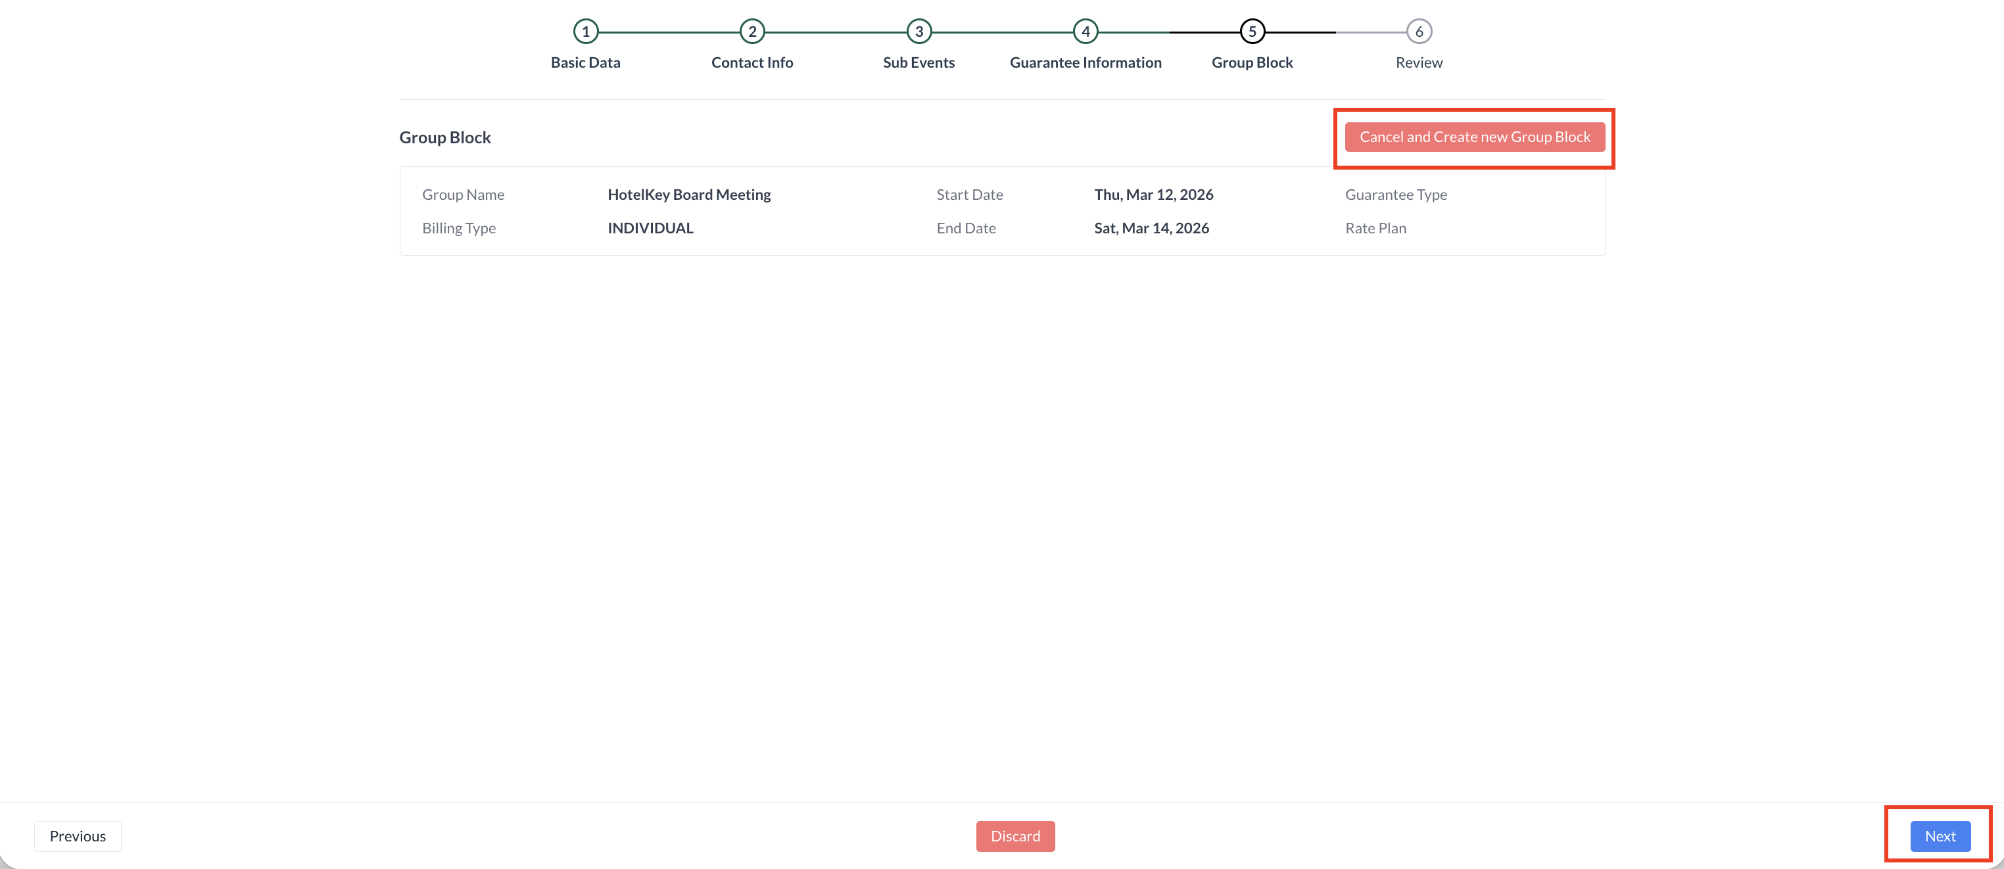Screen dimensions: 2004x869
Task: Open Sub Events step label
Action: [x=919, y=63]
